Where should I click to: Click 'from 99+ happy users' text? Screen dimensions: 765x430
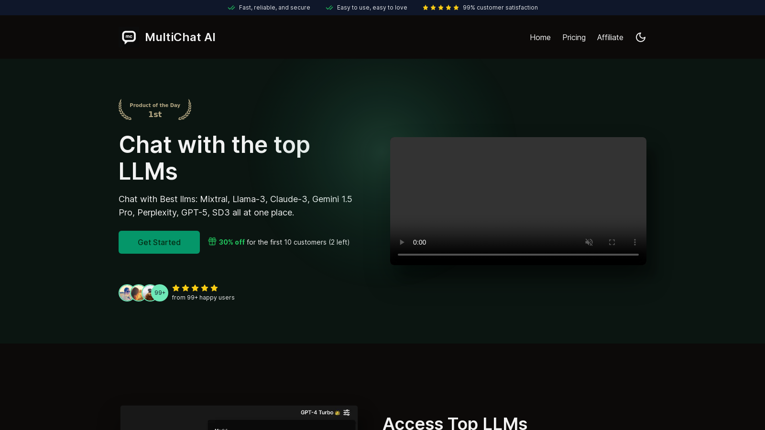click(203, 298)
